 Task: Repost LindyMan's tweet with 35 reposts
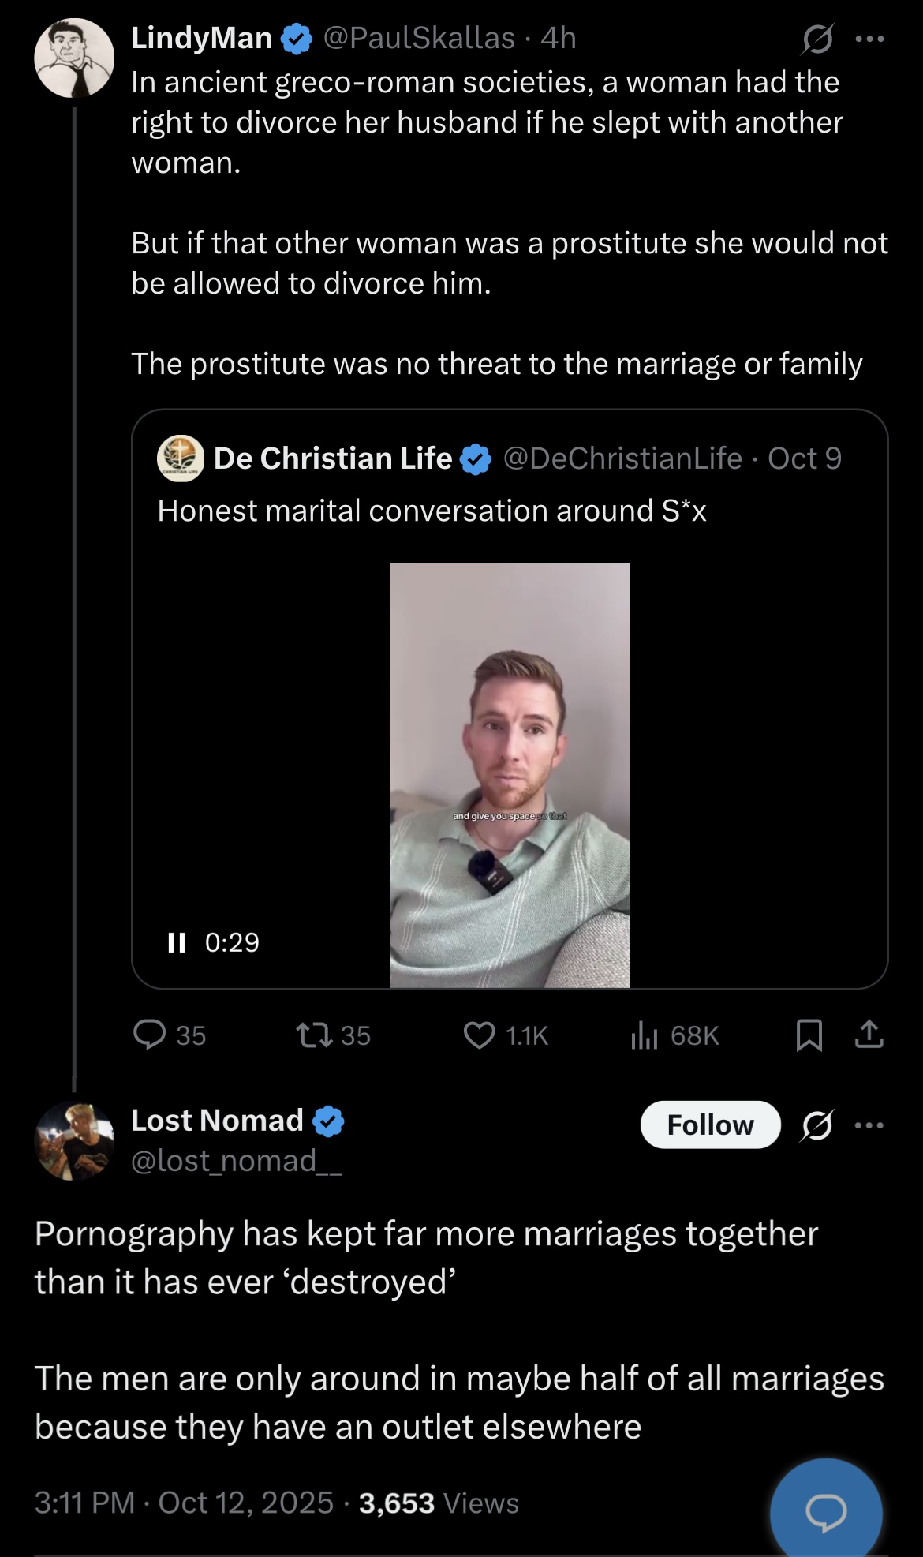[332, 1035]
